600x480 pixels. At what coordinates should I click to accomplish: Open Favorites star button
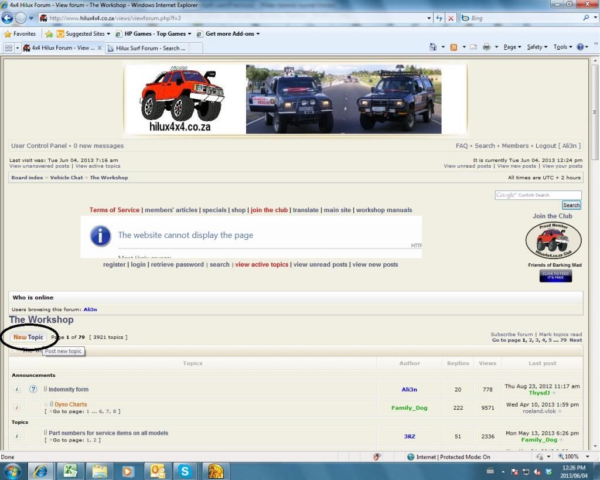coord(20,33)
